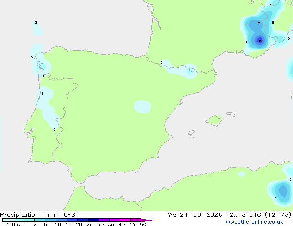Click the 20–25 mm legend color swatch
293x226 pixels.
83,220
